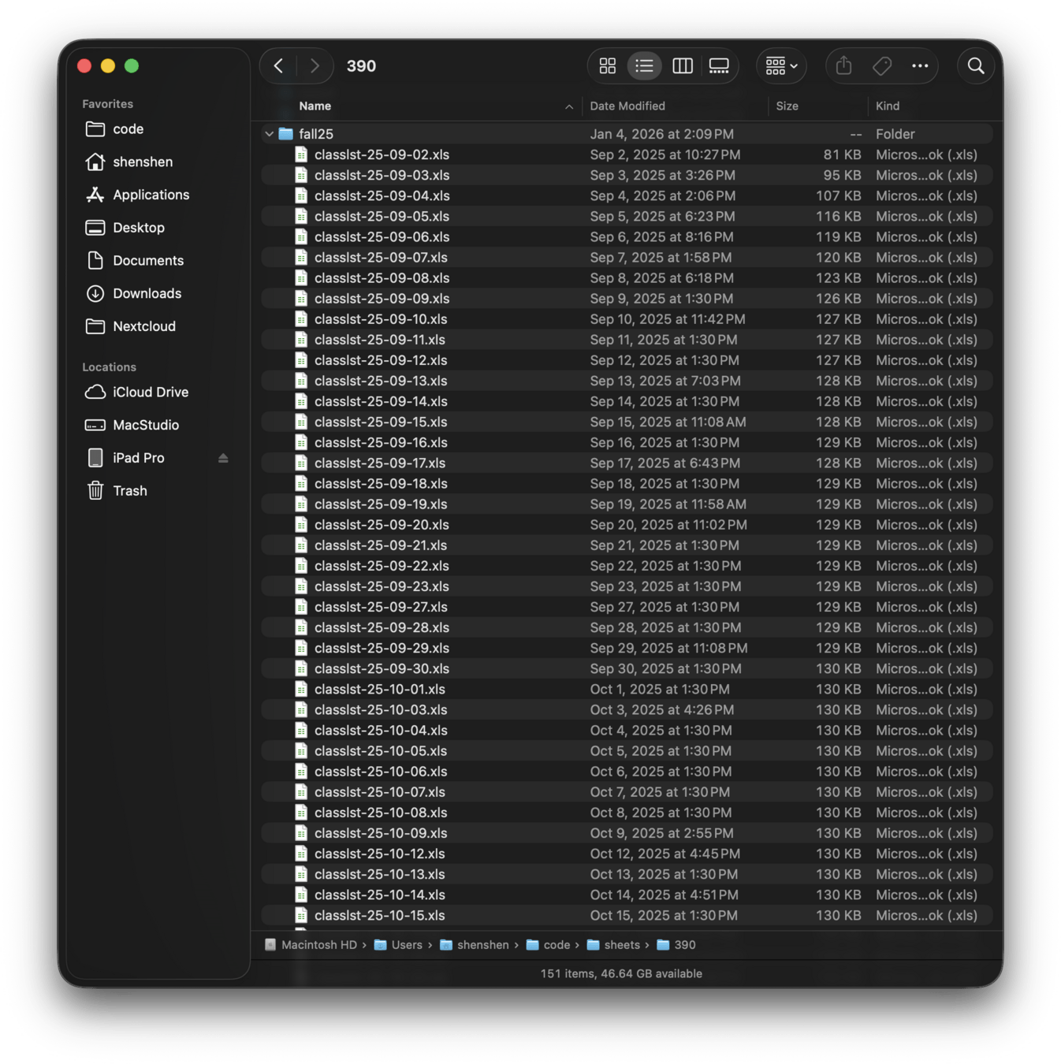This screenshot has height=1064, width=1061.
Task: Open the group-by dropdown in toolbar
Action: pos(782,66)
